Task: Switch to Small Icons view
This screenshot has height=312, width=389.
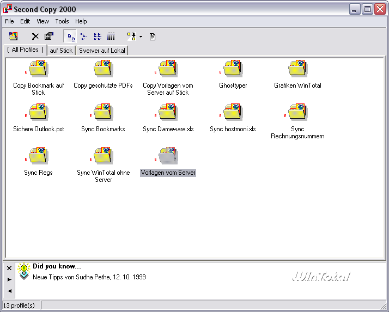Action: click(x=83, y=36)
